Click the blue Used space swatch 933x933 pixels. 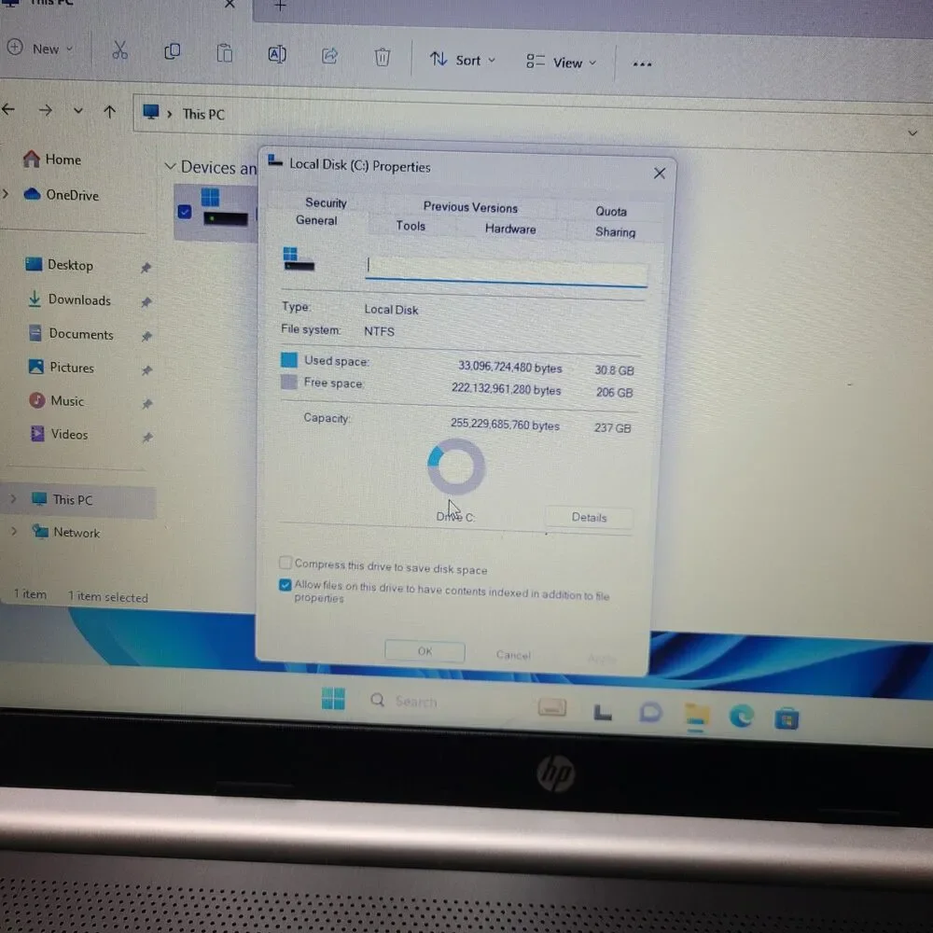pyautogui.click(x=288, y=359)
